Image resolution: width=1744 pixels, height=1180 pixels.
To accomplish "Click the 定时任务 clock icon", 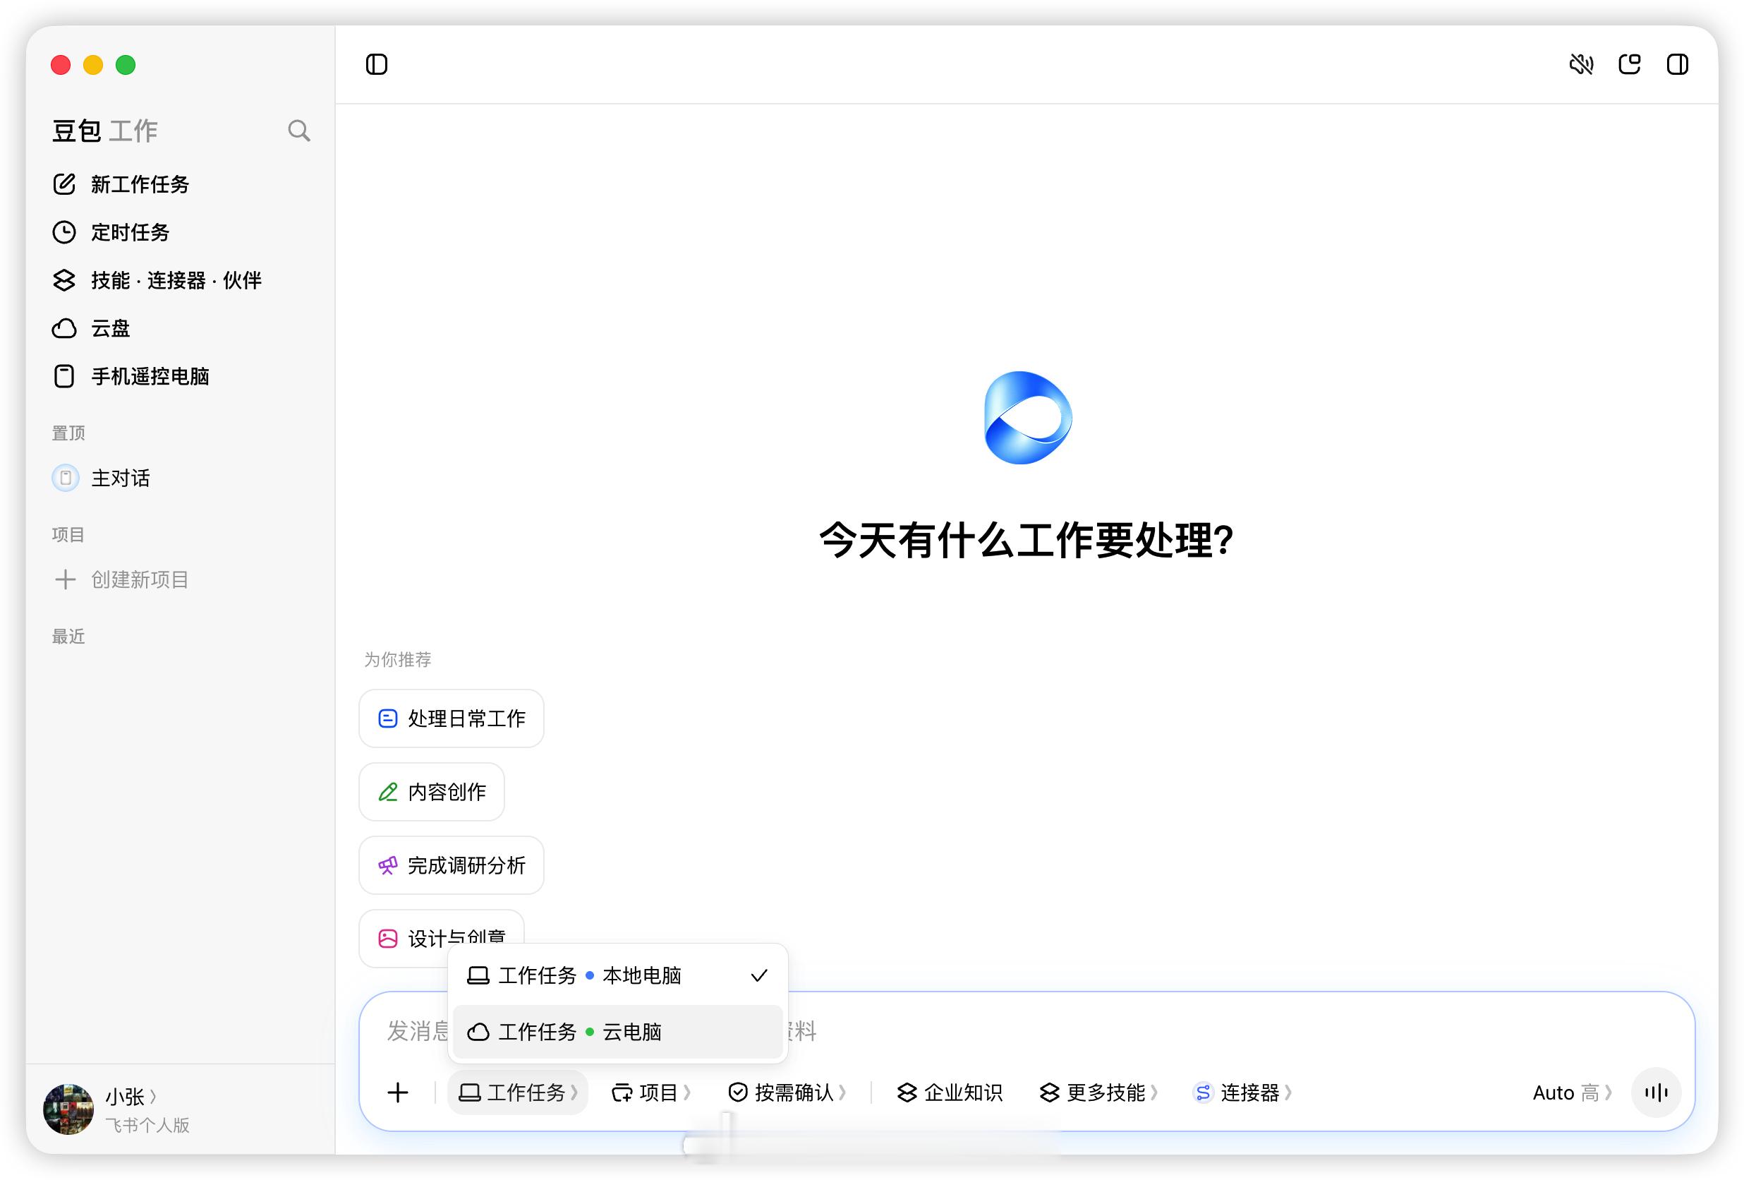I will pyautogui.click(x=64, y=232).
